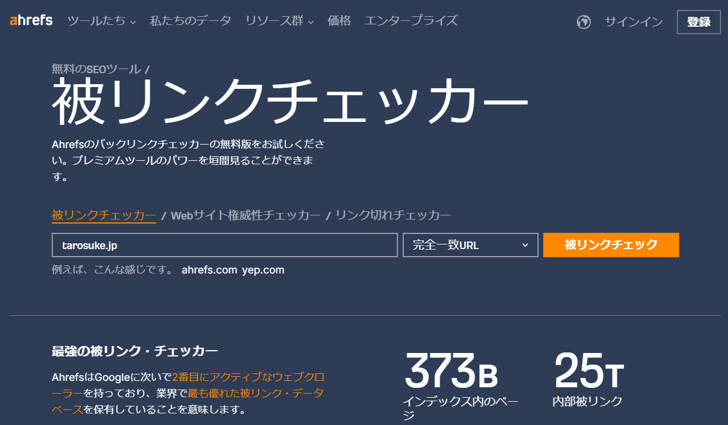This screenshot has width=728, height=425.
Task: Open the 完全一致URL dropdown
Action: [x=471, y=245]
